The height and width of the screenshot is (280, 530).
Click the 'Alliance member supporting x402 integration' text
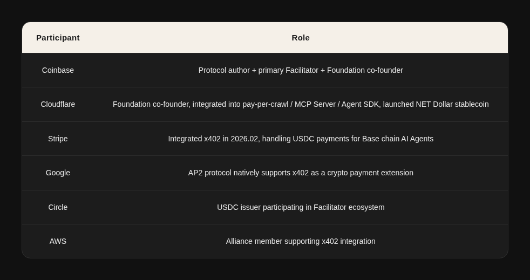pyautogui.click(x=301, y=241)
